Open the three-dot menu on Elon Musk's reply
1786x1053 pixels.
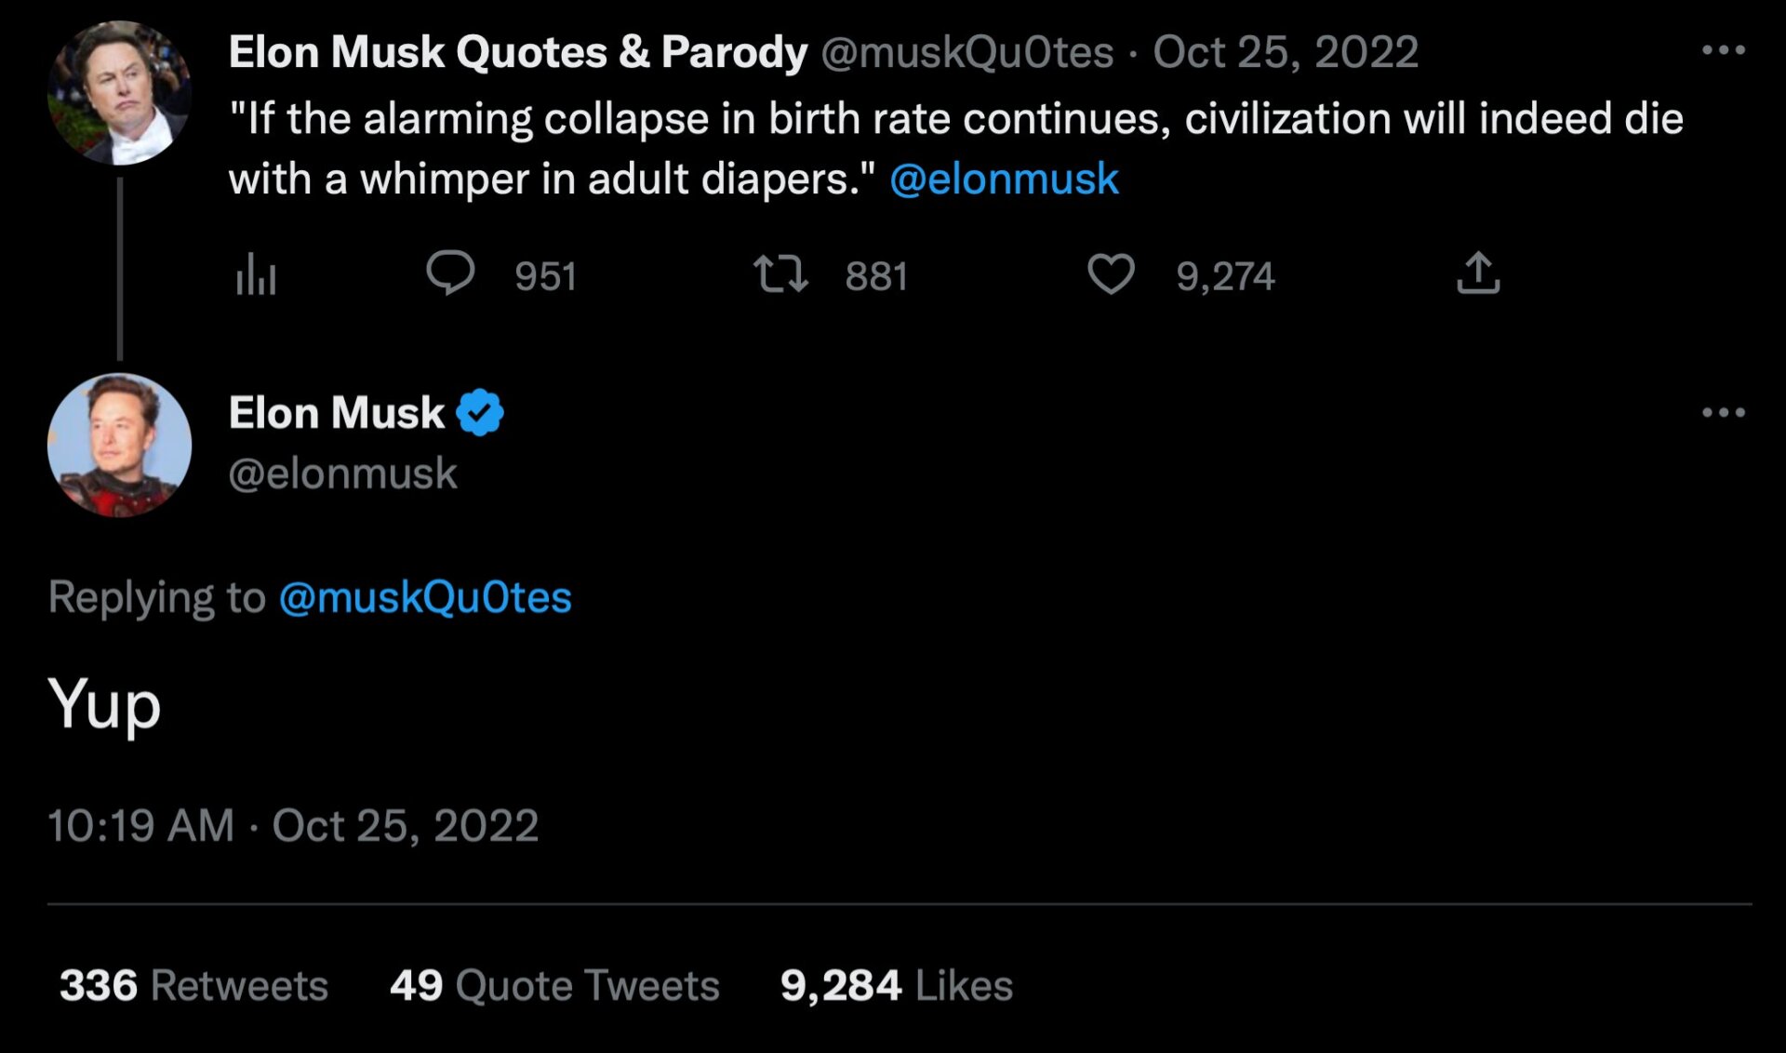coord(1723,412)
